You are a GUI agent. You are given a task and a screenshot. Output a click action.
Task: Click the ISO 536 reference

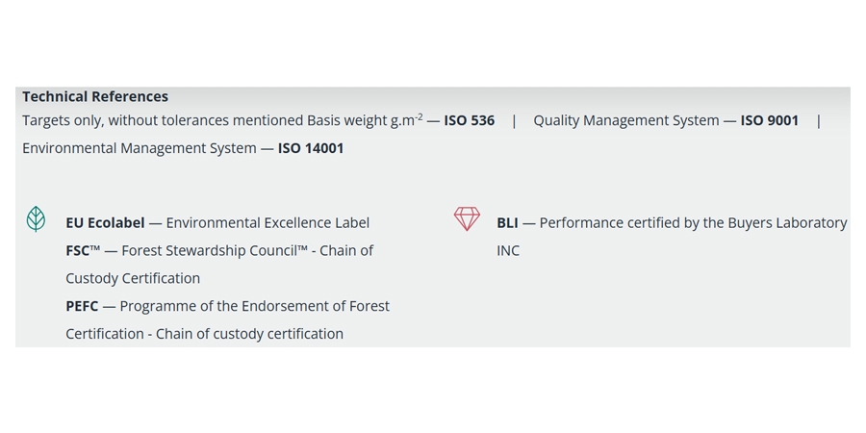point(469,120)
